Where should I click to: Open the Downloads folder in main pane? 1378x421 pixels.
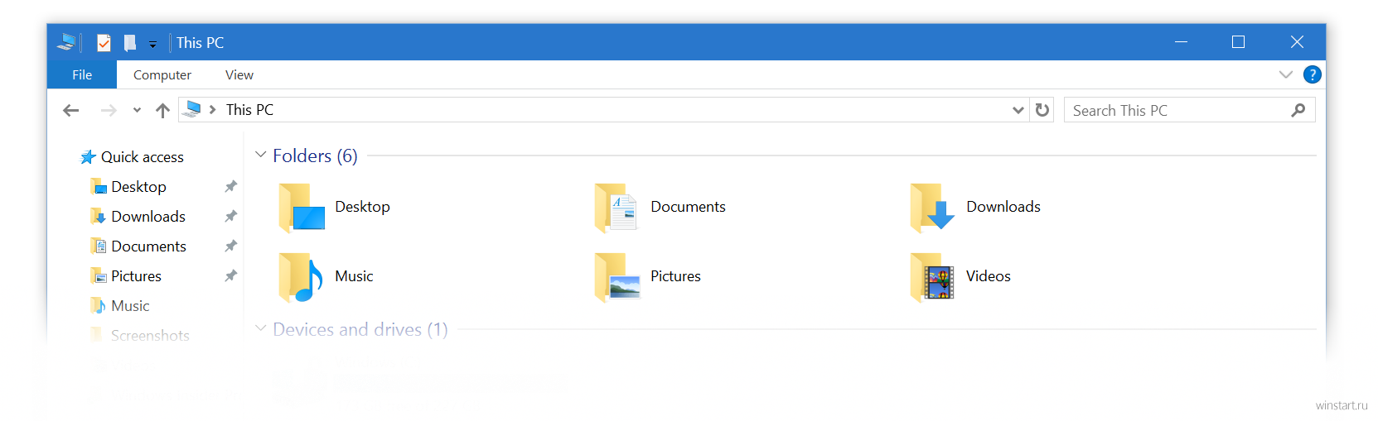(932, 208)
